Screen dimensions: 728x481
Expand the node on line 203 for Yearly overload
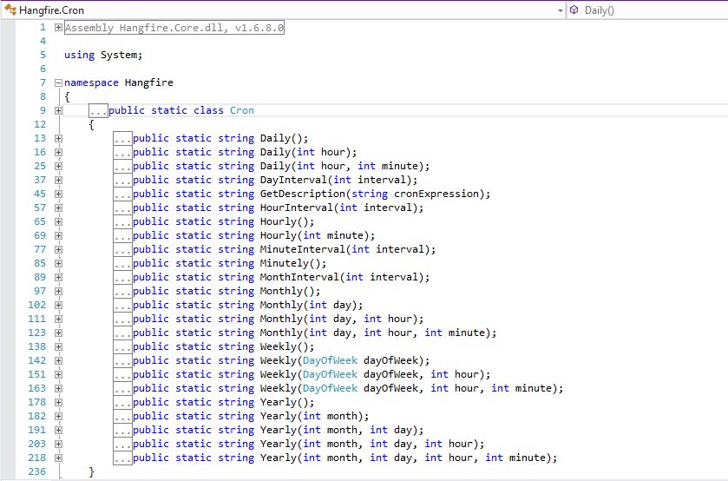58,445
